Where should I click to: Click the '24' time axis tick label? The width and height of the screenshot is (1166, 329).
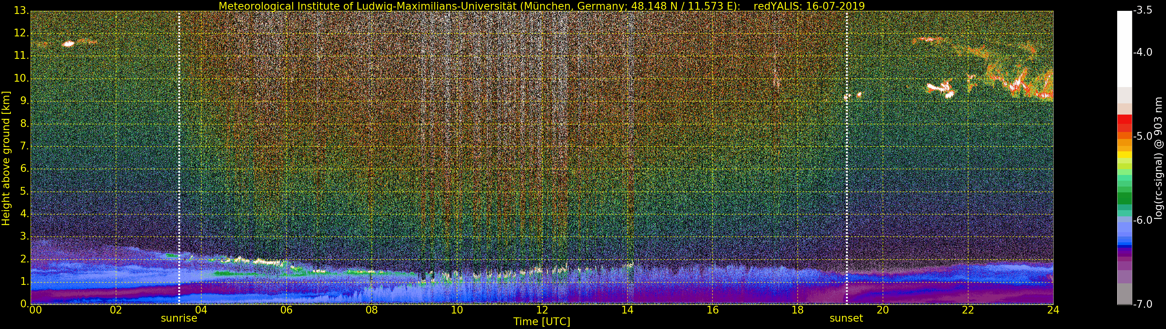coord(1053,310)
